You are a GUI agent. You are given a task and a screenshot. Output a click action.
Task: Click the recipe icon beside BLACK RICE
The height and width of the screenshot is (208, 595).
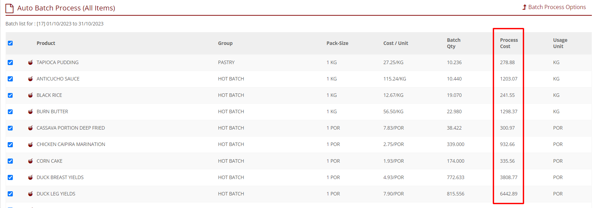point(30,95)
